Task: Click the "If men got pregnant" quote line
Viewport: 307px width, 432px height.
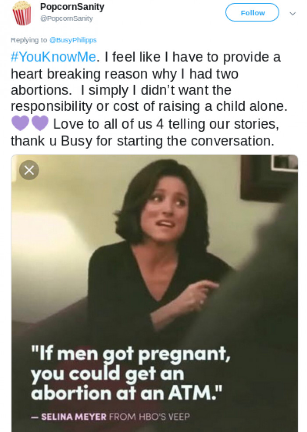Action: point(131,354)
